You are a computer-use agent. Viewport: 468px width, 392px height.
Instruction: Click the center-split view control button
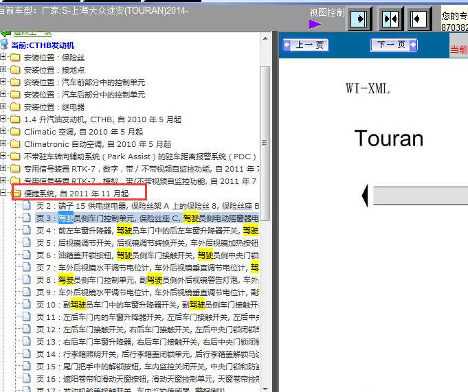tap(390, 19)
